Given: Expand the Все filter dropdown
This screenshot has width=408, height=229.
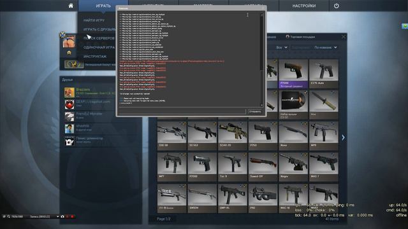Looking at the screenshot, I should (282, 48).
